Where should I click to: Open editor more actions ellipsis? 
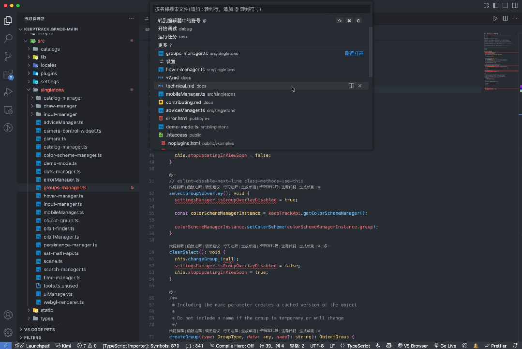[x=515, y=19]
